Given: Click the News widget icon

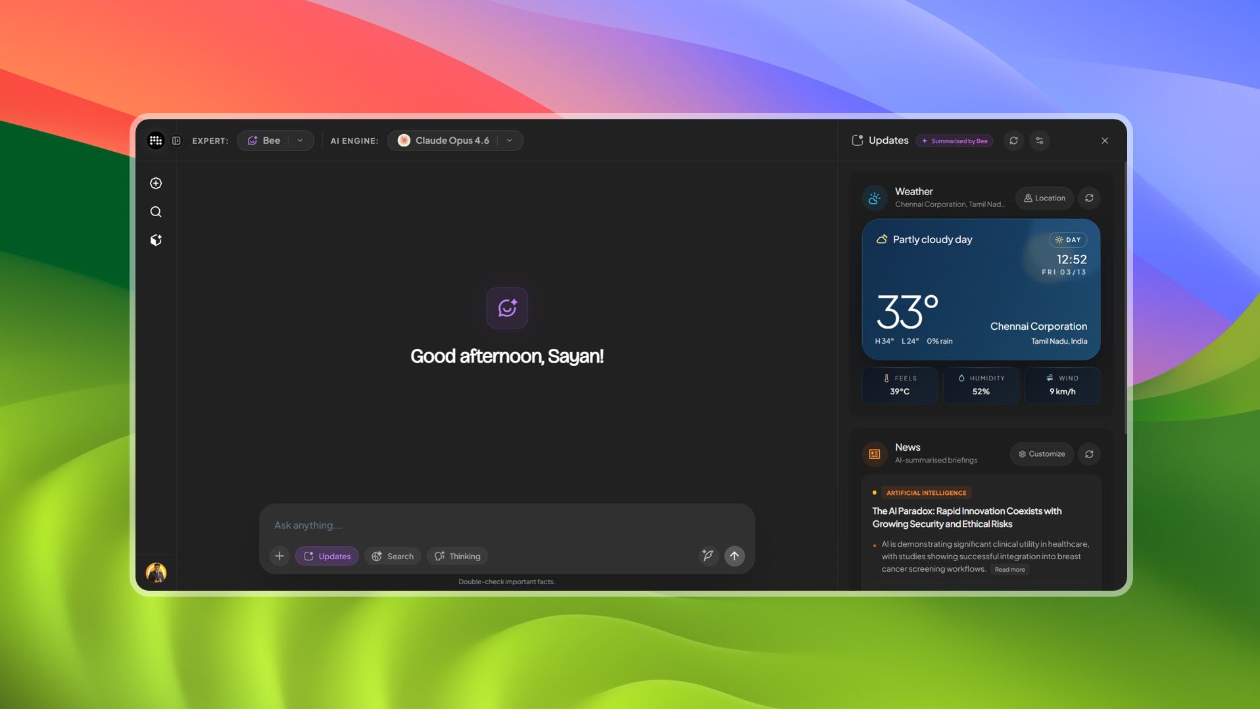Looking at the screenshot, I should (875, 454).
